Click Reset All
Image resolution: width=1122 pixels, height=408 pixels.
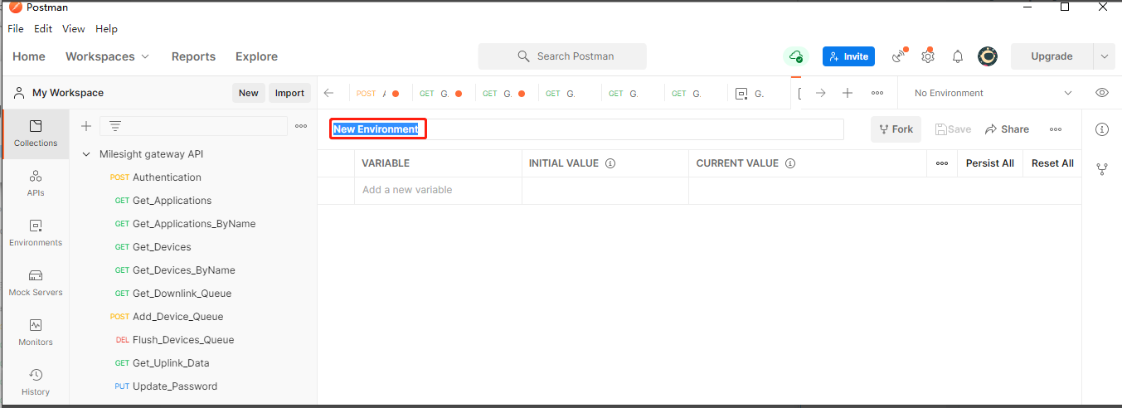click(x=1052, y=163)
